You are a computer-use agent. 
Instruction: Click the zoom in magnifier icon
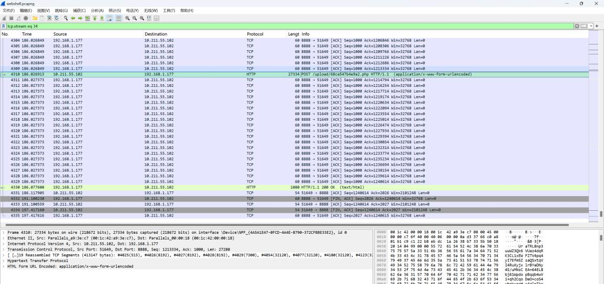pos(127,18)
